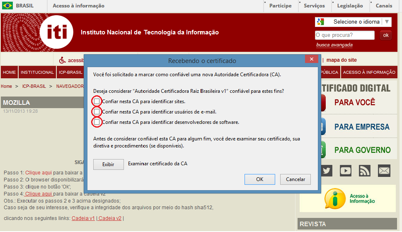
Task: Click the search ok button
Action: [x=385, y=35]
